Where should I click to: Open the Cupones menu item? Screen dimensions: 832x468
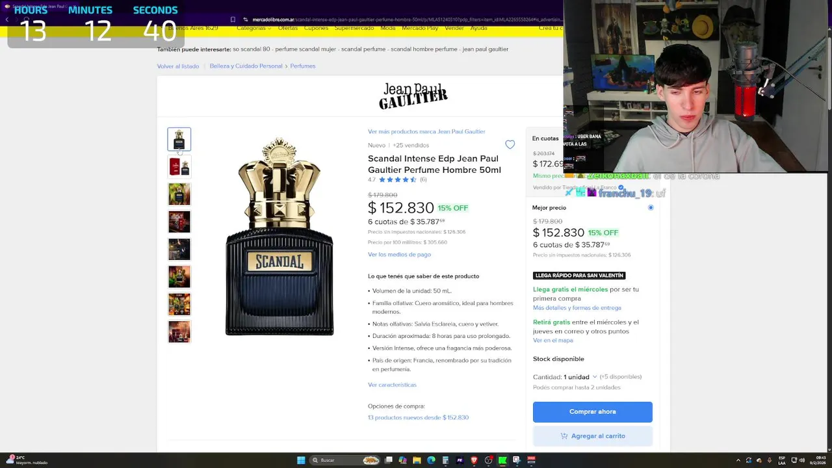pyautogui.click(x=317, y=29)
